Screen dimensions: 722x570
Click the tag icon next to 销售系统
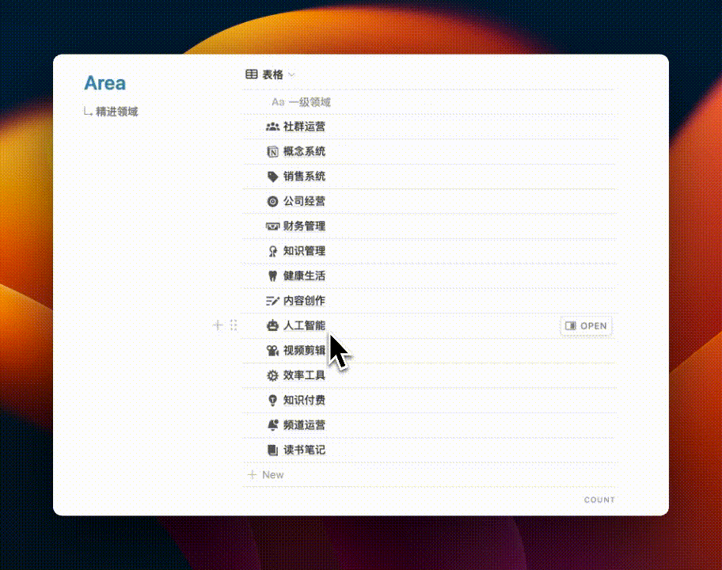tap(272, 177)
